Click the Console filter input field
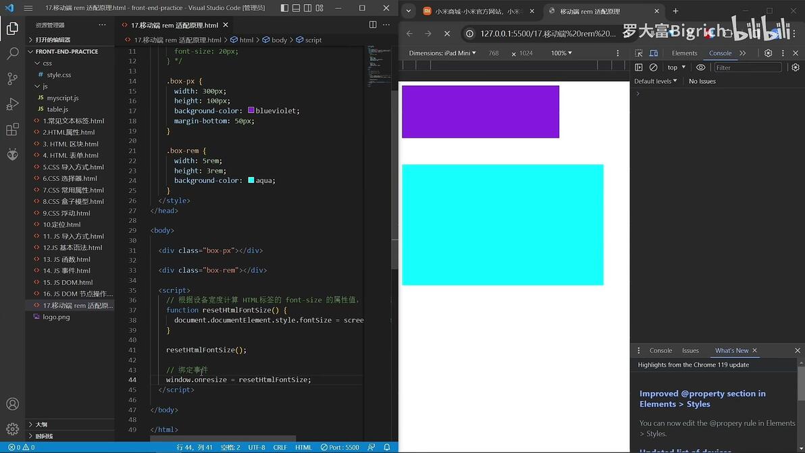 pos(748,68)
